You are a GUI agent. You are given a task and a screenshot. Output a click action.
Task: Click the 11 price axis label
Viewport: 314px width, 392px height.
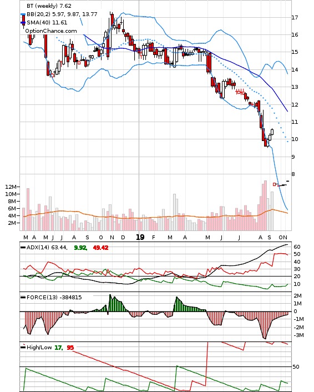pos(295,122)
